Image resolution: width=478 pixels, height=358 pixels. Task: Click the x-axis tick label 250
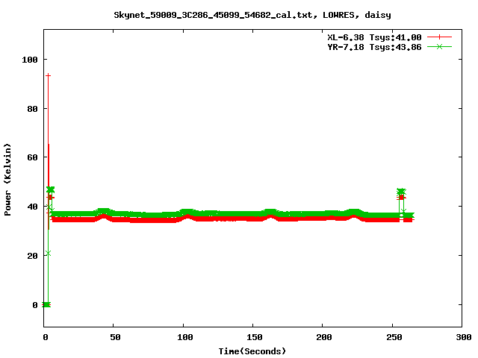pos(394,337)
